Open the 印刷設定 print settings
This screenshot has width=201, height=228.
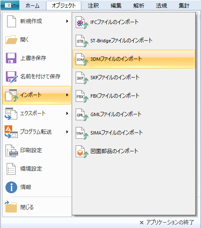coord(37,150)
